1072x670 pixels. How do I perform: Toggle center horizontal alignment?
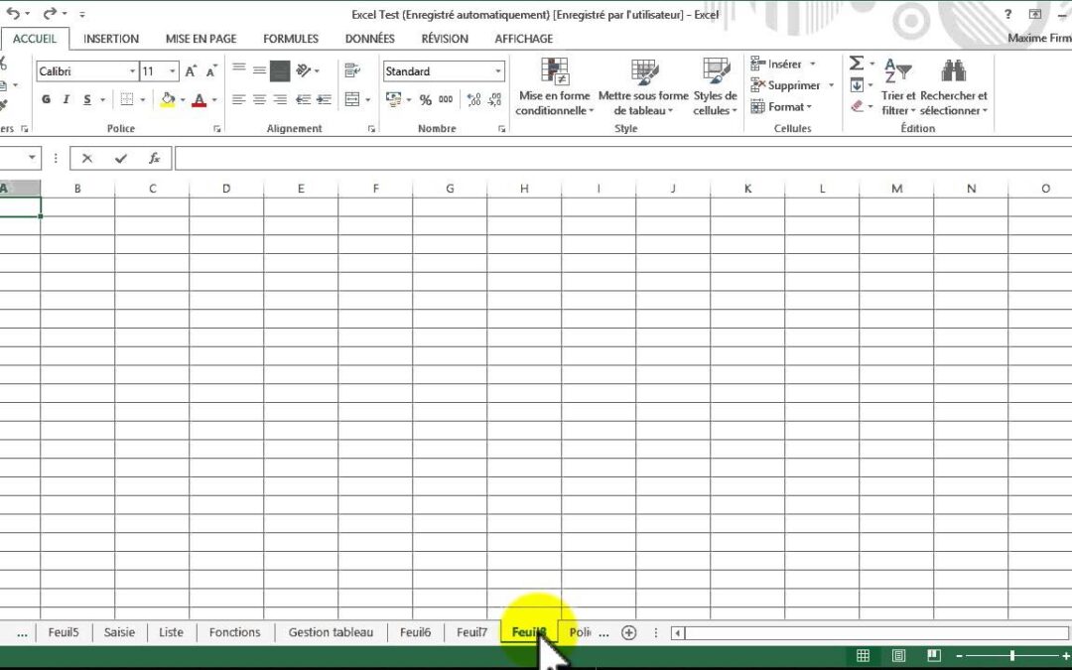pyautogui.click(x=259, y=100)
